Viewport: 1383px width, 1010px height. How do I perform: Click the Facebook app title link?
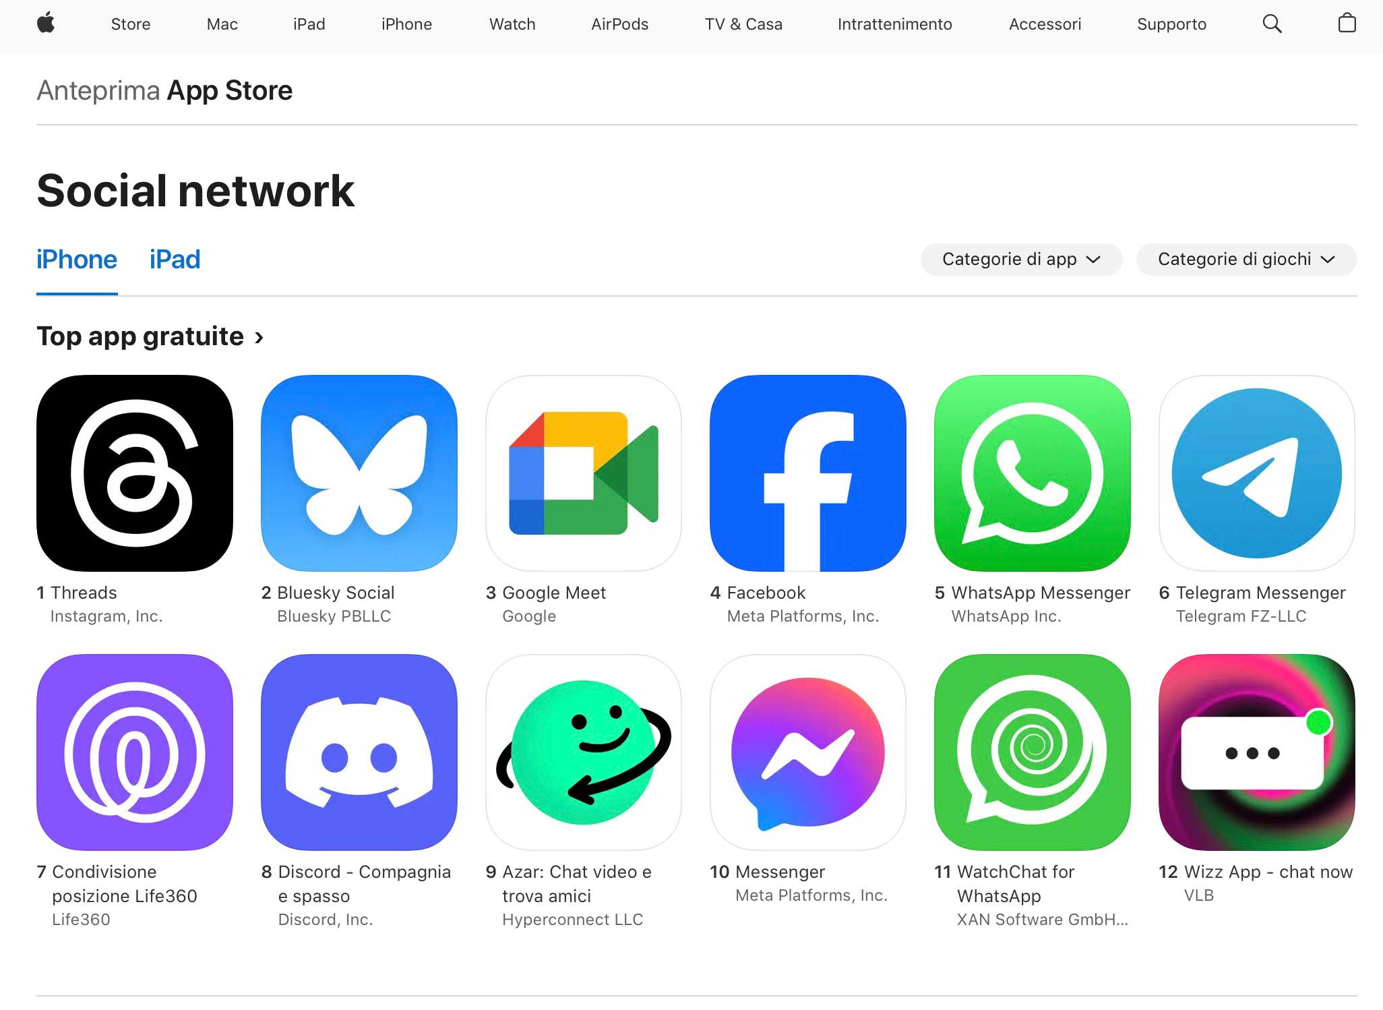pos(766,593)
